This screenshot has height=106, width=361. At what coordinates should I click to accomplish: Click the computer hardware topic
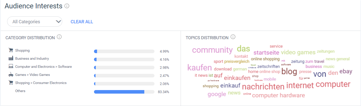tap(278, 95)
